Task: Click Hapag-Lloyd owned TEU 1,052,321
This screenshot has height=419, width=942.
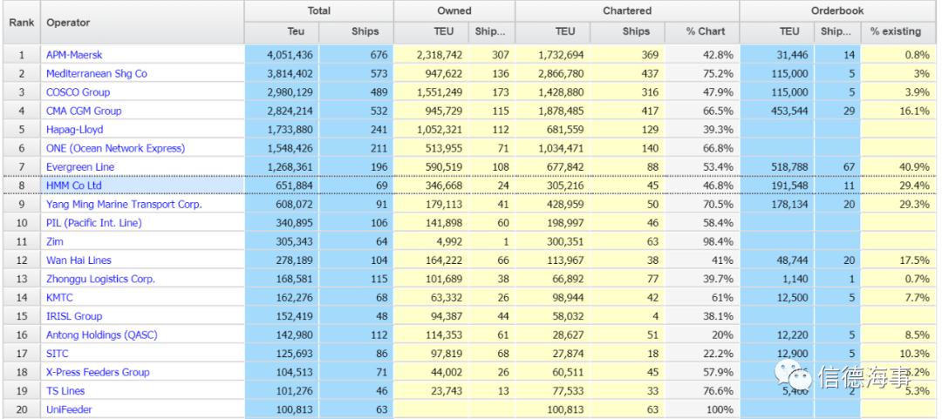Action: click(432, 129)
